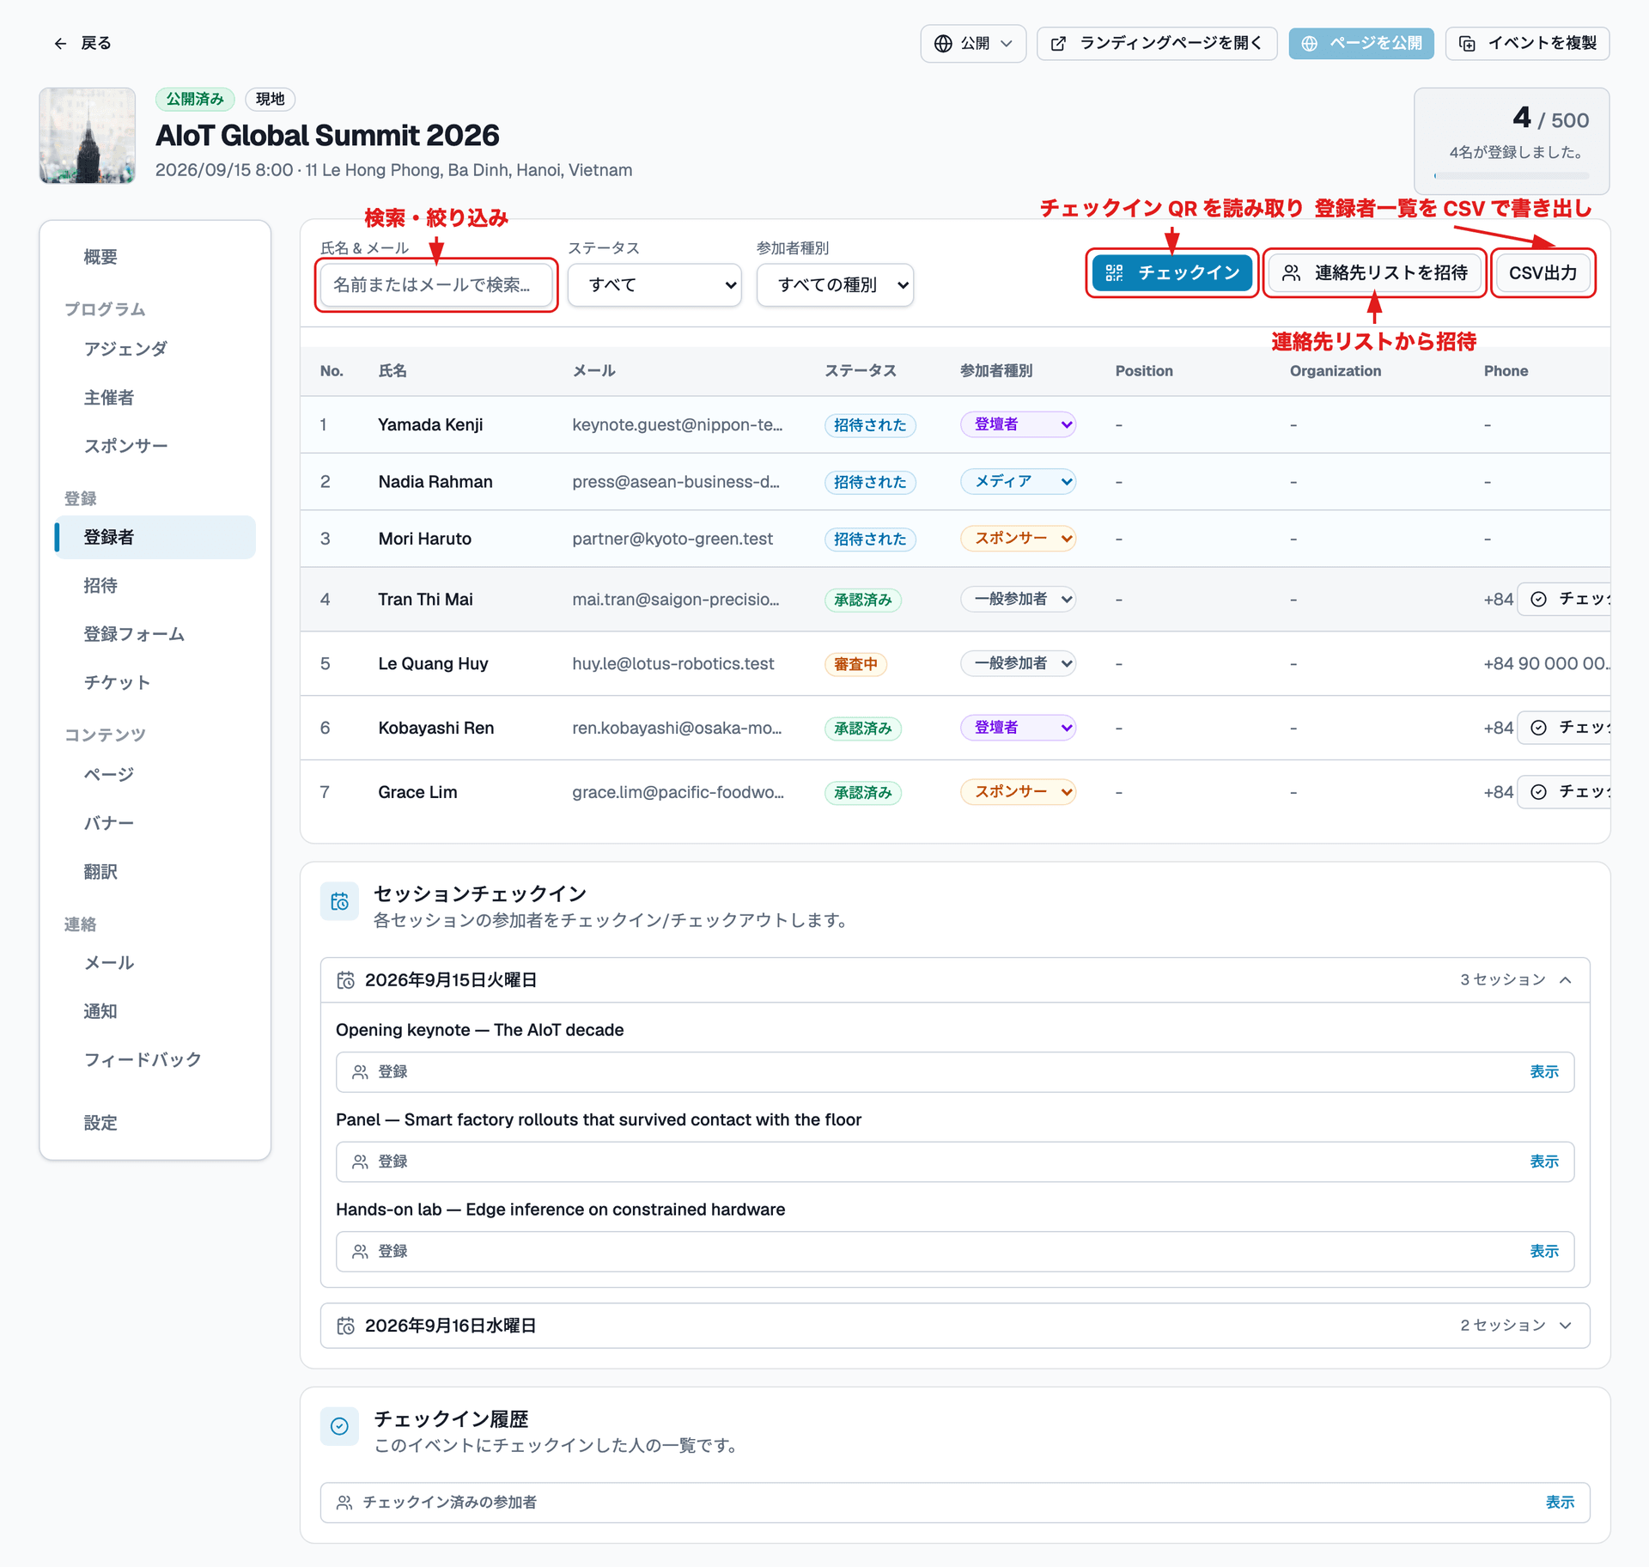Screen dimensions: 1649x1567
Task: Open 一般参加者 type dropdown for Le Quang Huy
Action: pos(1018,663)
